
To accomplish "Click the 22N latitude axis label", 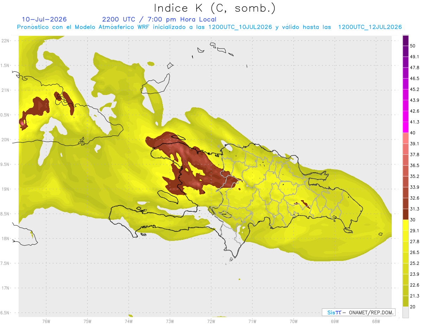I will tap(6, 40).
